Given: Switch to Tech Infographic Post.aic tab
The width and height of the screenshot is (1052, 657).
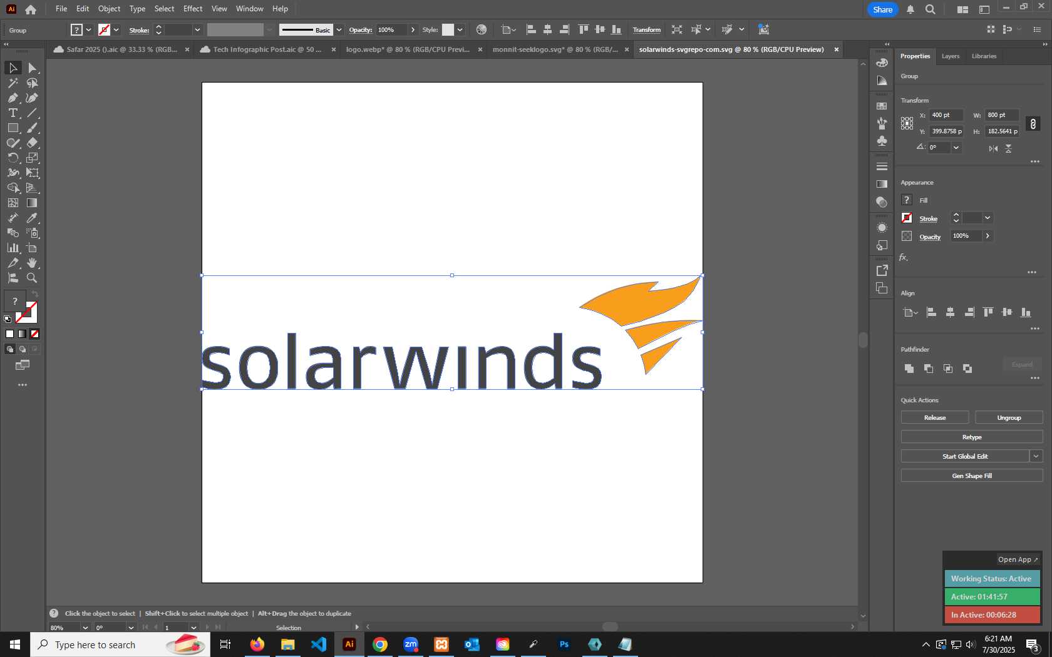Looking at the screenshot, I should pyautogui.click(x=268, y=49).
